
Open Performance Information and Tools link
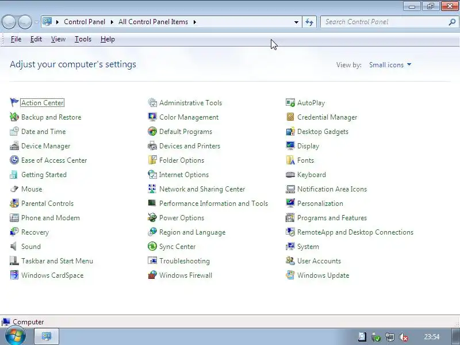tap(213, 204)
